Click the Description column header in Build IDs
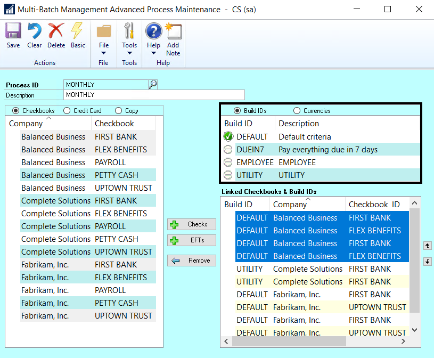 (299, 124)
